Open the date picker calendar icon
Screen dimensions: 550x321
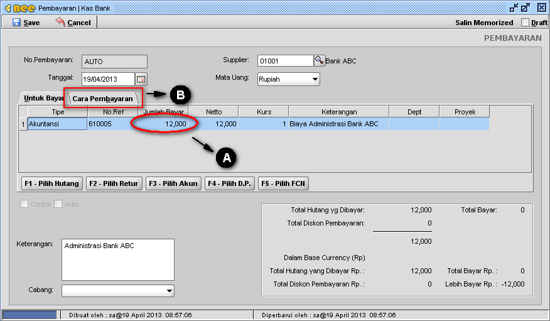click(141, 79)
